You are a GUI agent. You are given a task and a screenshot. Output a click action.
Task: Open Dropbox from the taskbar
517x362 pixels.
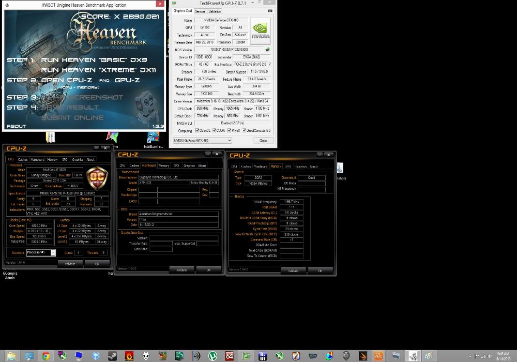96,356
